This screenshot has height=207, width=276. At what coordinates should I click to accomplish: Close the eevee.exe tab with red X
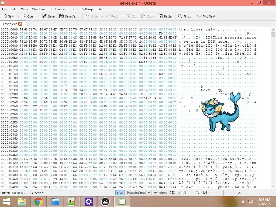tap(20, 24)
